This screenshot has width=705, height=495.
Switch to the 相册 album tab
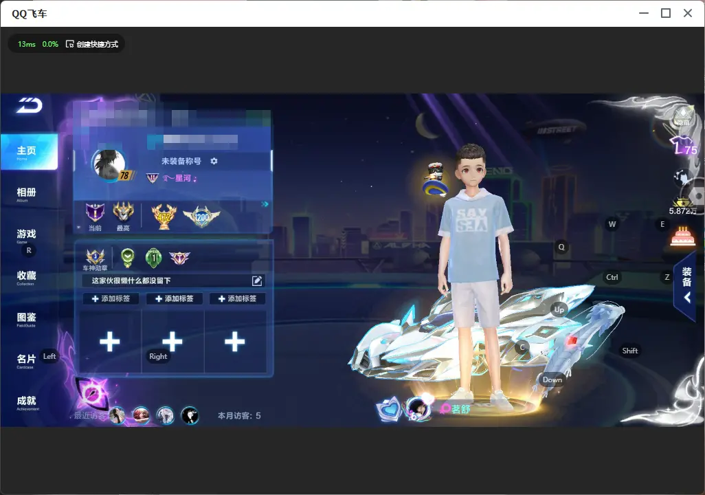[x=27, y=194]
